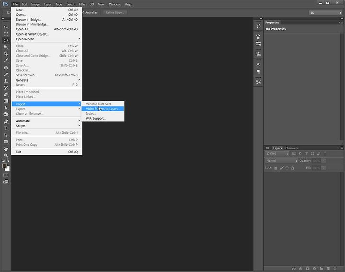Viewport: 345px width, 272px height.
Task: Select the Eyedropper tool
Action: pos(6,60)
